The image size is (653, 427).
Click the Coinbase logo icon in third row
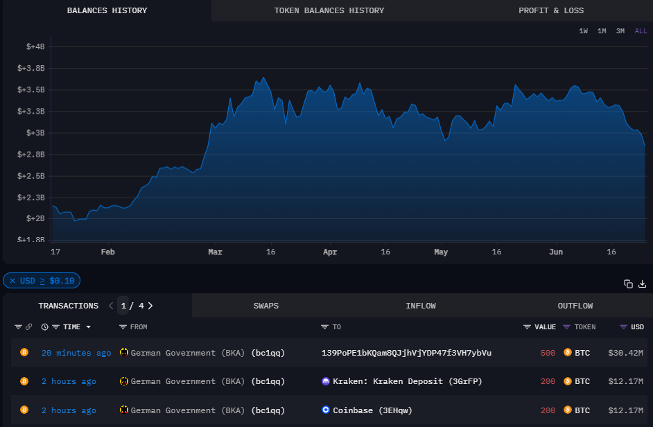[x=326, y=410]
